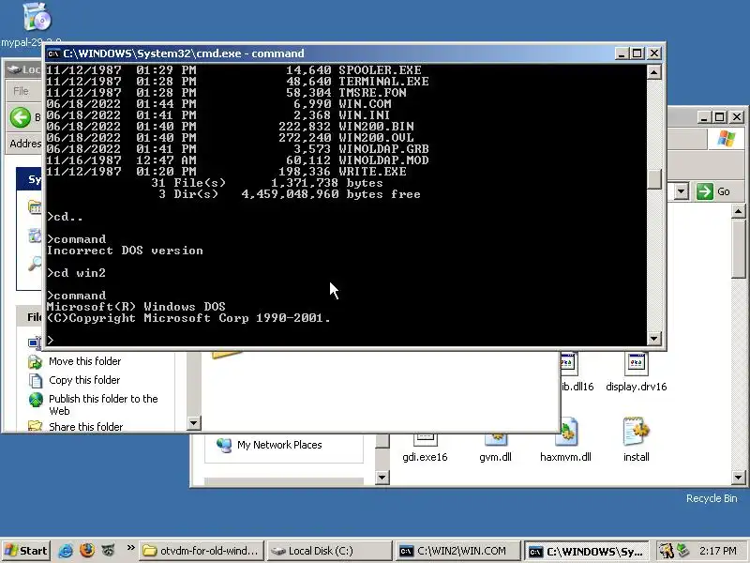Viewport: 750px width, 563px height.
Task: Launch the raccoon Mypal quick launch icon
Action: (109, 550)
